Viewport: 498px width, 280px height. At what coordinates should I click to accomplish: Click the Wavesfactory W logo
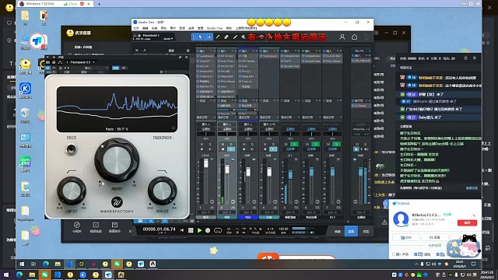point(117,202)
